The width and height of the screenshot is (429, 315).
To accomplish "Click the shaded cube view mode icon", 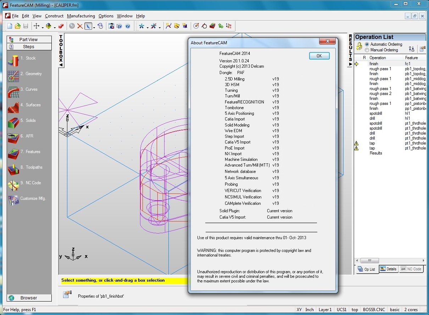I will tap(49, 26).
